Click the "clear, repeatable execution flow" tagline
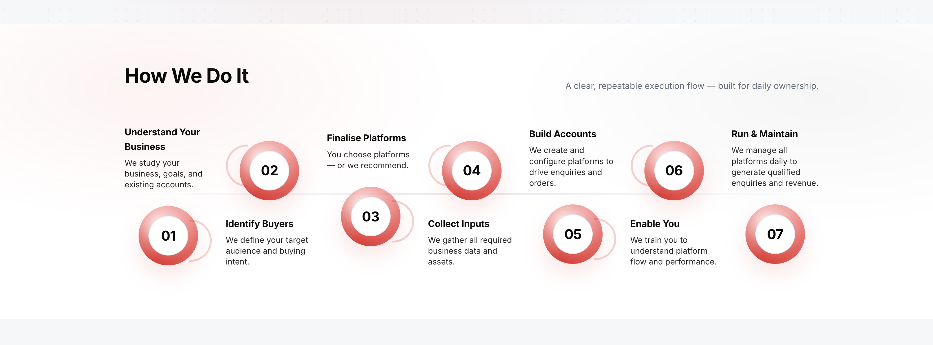Image resolution: width=933 pixels, height=345 pixels. click(692, 86)
